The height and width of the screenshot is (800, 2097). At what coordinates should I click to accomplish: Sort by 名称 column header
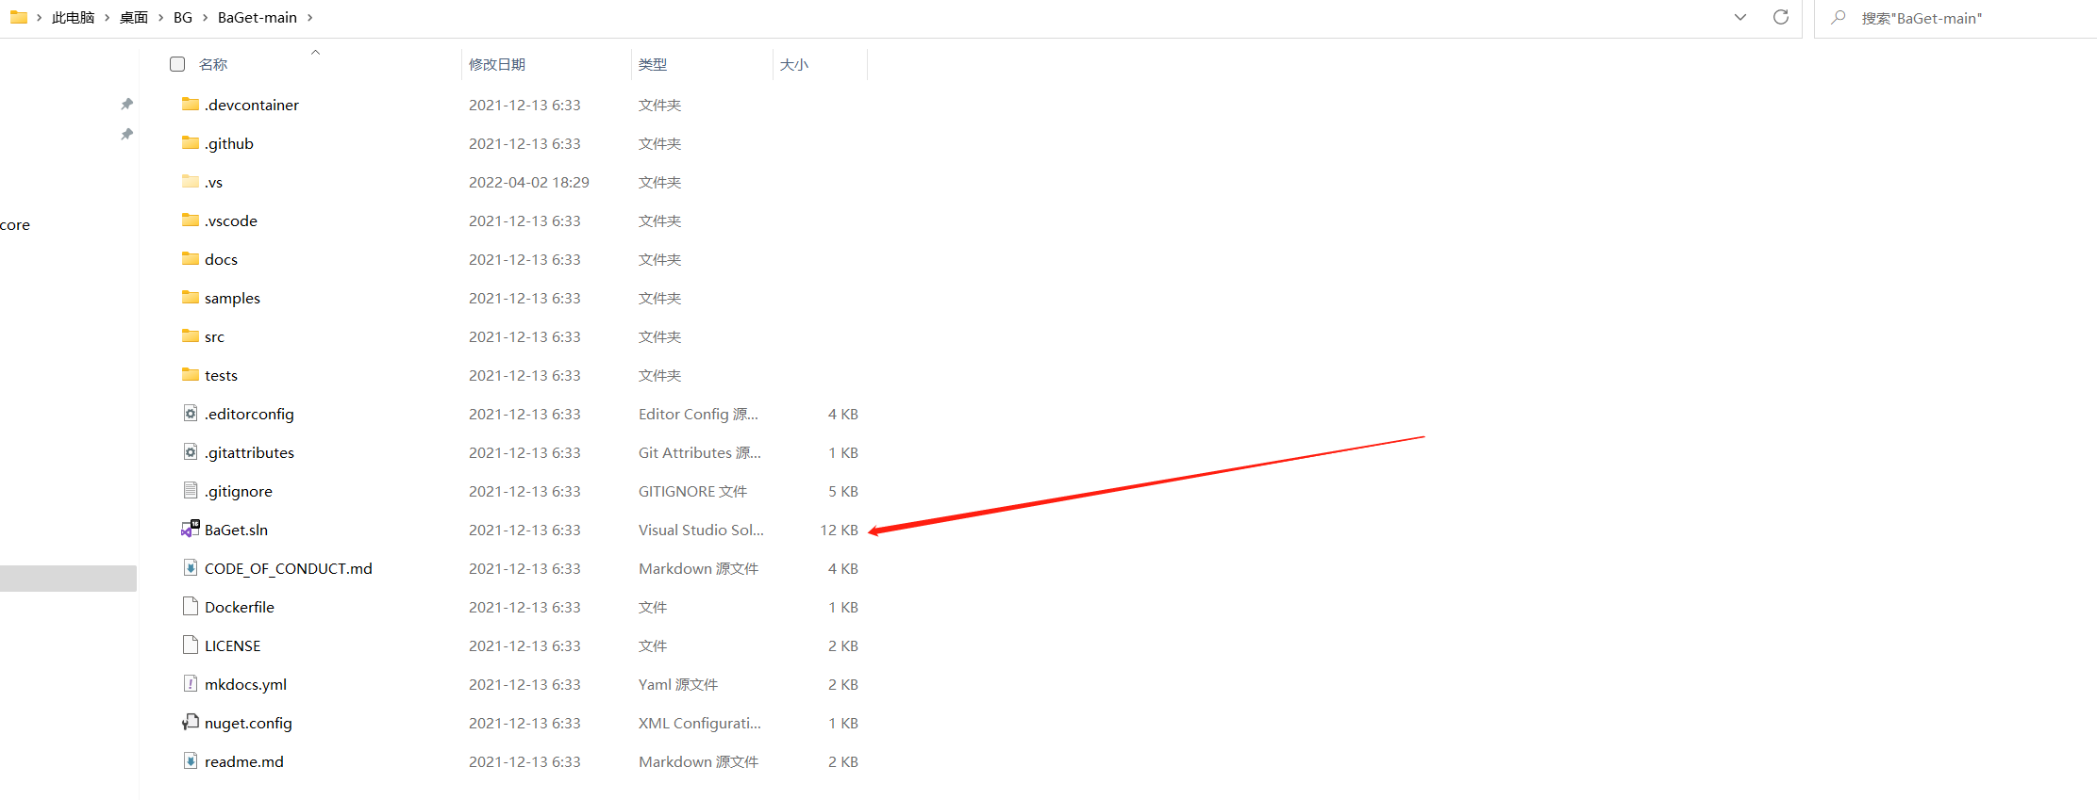pos(213,64)
